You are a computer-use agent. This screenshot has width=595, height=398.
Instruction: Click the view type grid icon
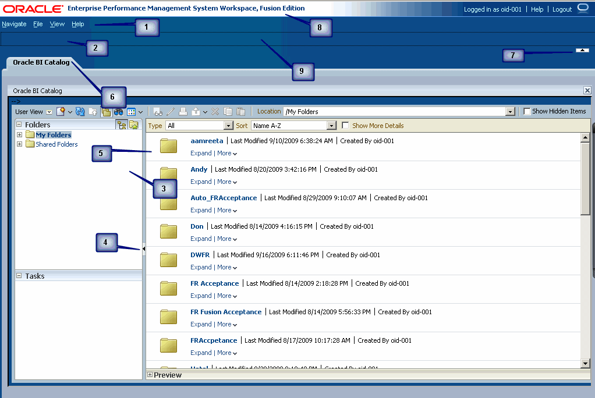(132, 112)
